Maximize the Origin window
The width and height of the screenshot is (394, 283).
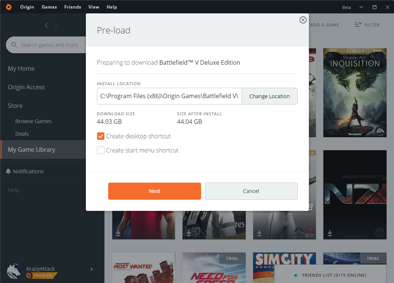tap(374, 7)
